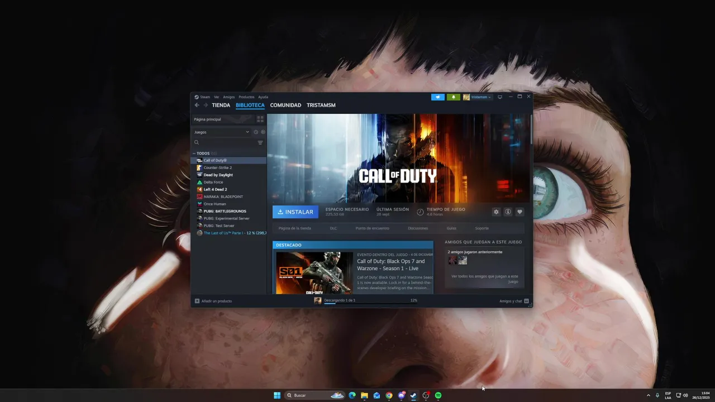This screenshot has width=715, height=402.
Task: Open Google Chrome from the taskbar
Action: pos(389,395)
